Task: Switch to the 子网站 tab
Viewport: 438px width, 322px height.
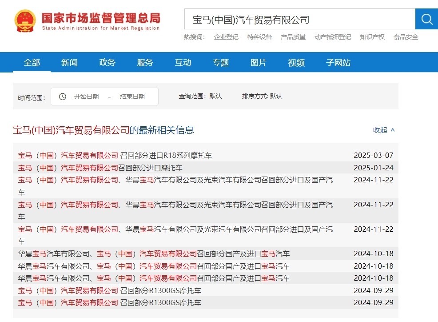Action: coord(338,62)
